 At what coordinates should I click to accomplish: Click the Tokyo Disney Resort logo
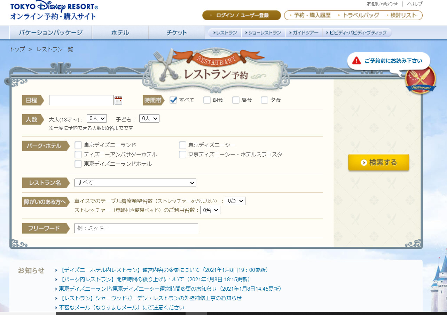pos(54,10)
